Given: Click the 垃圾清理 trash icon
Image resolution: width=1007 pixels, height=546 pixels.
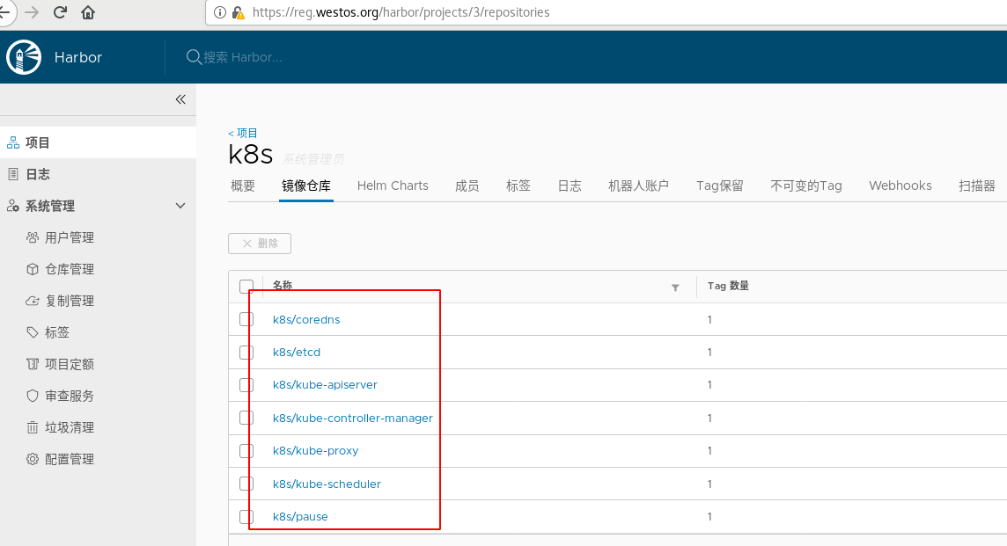Looking at the screenshot, I should 32,427.
